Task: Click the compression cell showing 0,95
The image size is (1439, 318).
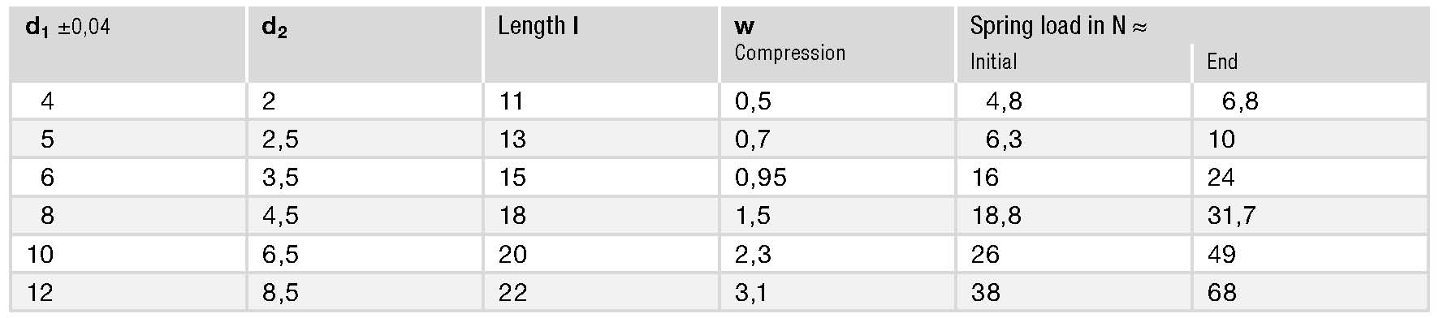Action: [x=760, y=178]
